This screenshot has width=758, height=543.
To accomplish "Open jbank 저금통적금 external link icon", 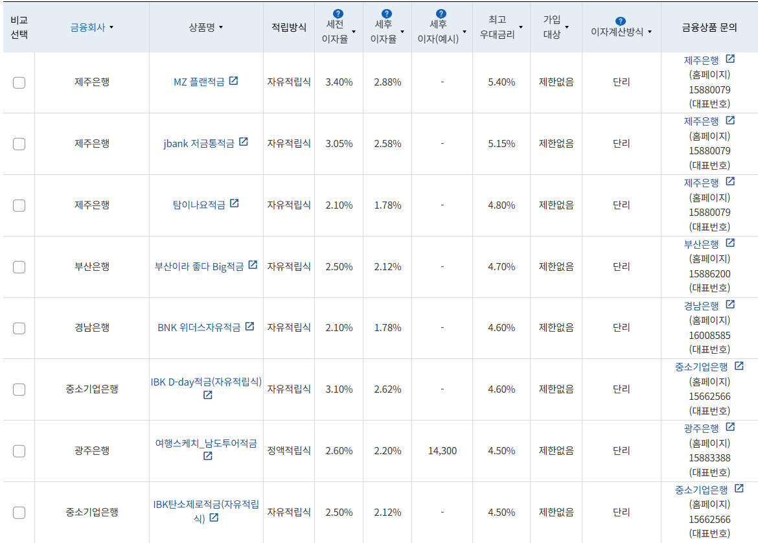I will pyautogui.click(x=244, y=143).
